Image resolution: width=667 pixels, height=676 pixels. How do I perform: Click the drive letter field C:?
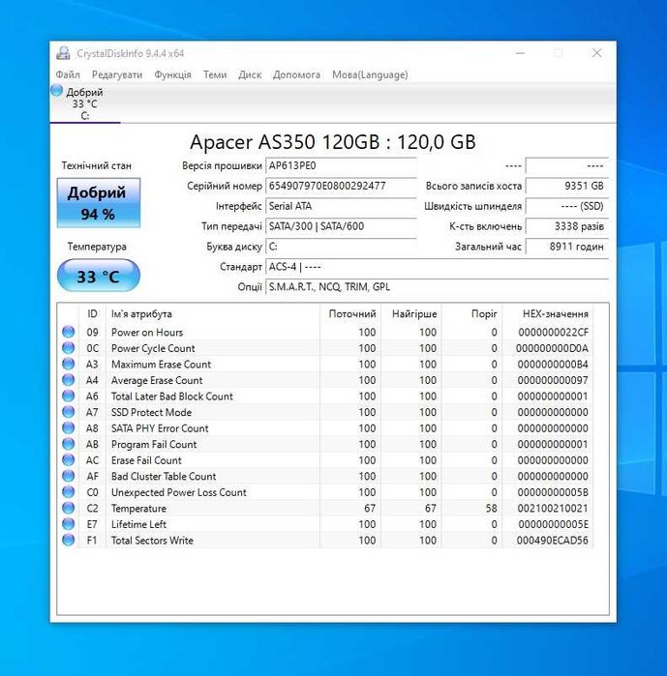coord(341,247)
